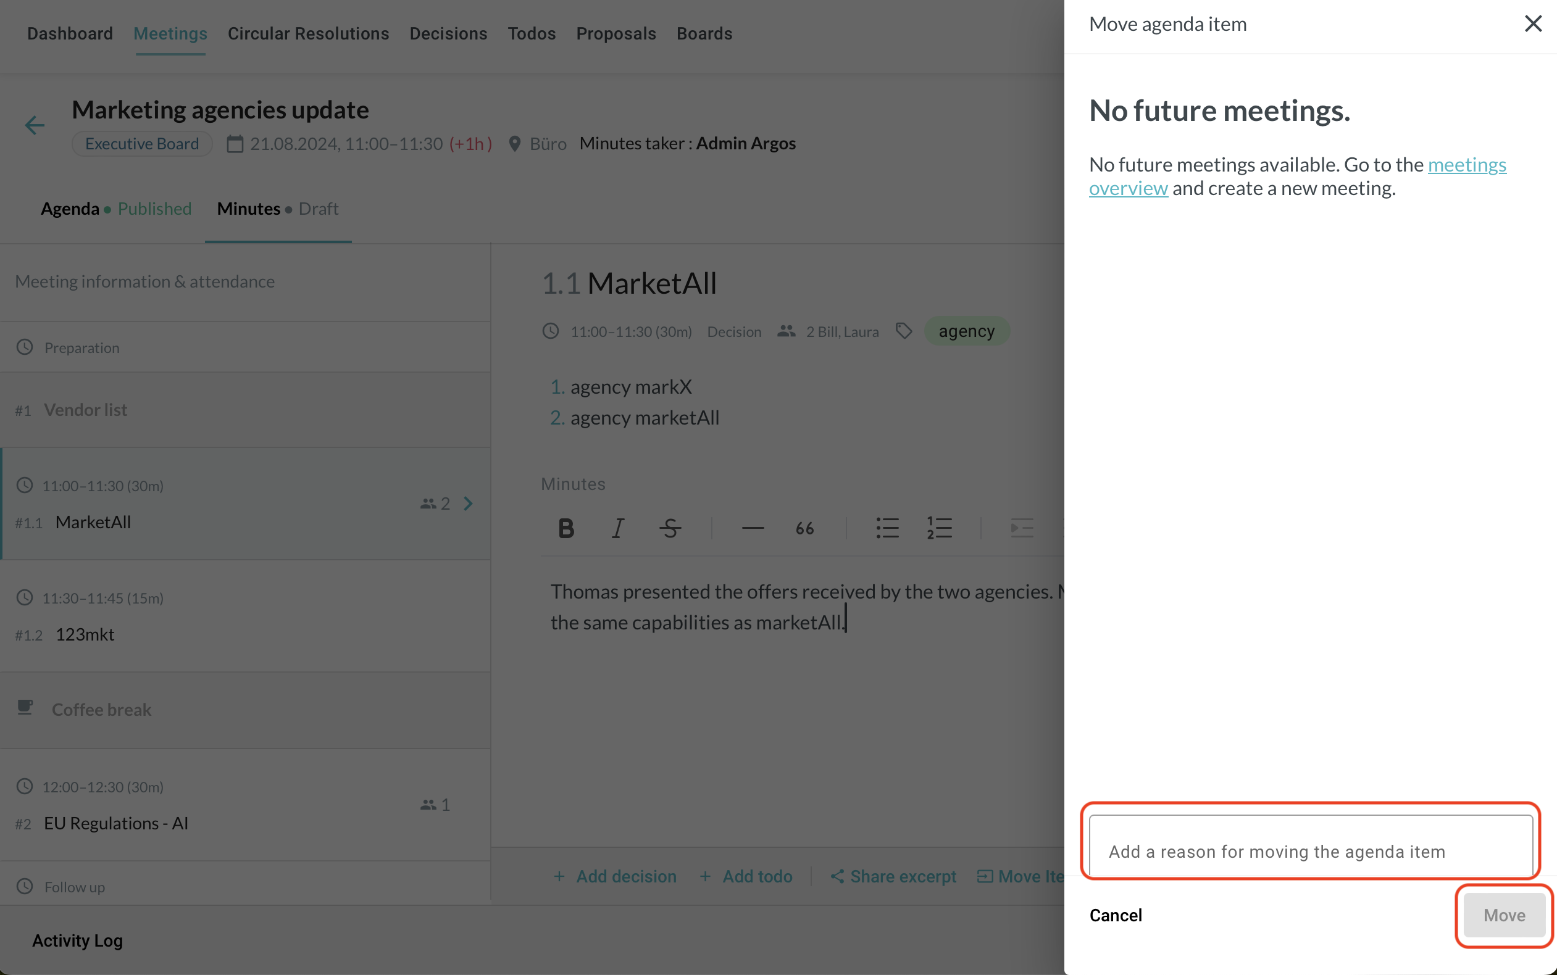The image size is (1557, 975).
Task: Insert blockquote using quote icon
Action: click(804, 528)
